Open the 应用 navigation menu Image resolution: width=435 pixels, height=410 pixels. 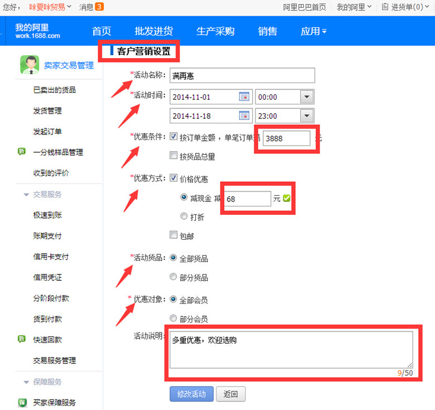313,31
